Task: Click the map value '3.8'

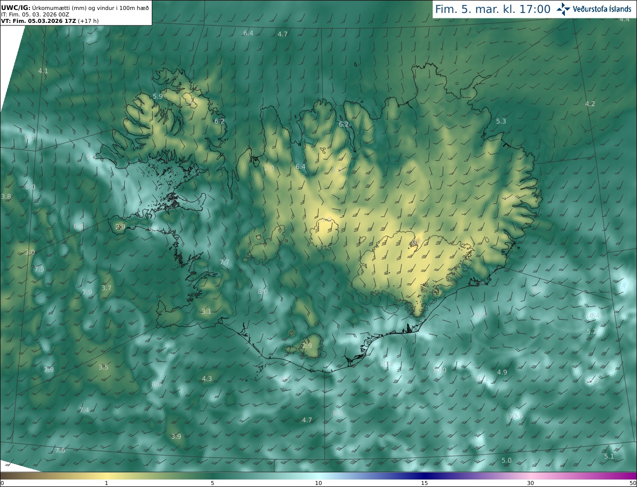Action: (x=6, y=197)
